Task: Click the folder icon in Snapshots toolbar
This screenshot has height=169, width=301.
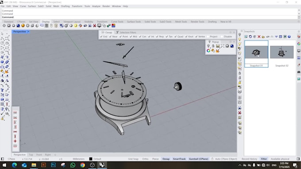Action: click(263, 37)
